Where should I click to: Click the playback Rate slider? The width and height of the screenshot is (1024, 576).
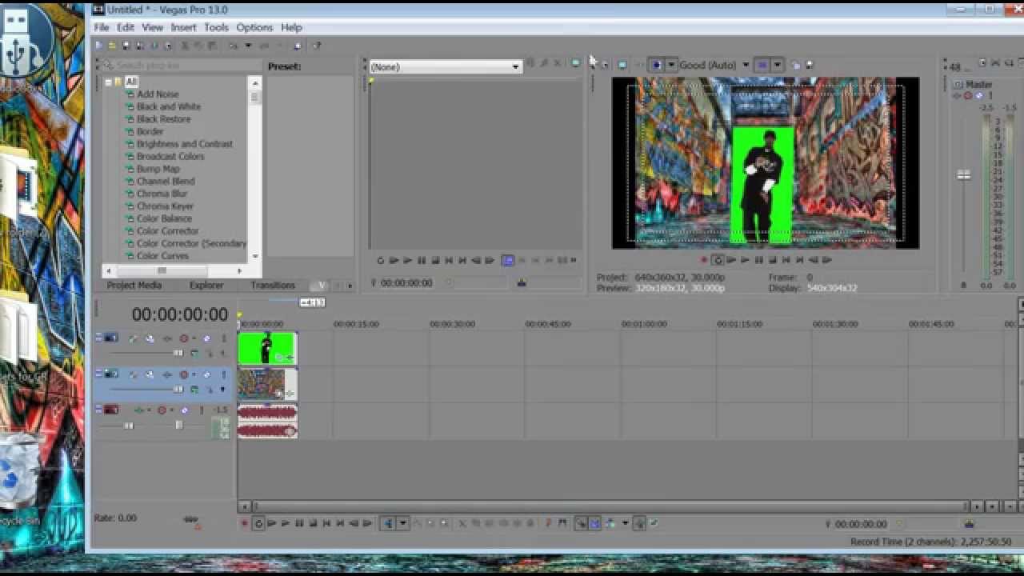tap(190, 520)
